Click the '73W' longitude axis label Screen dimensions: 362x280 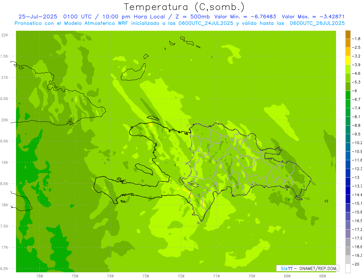pos(146,276)
